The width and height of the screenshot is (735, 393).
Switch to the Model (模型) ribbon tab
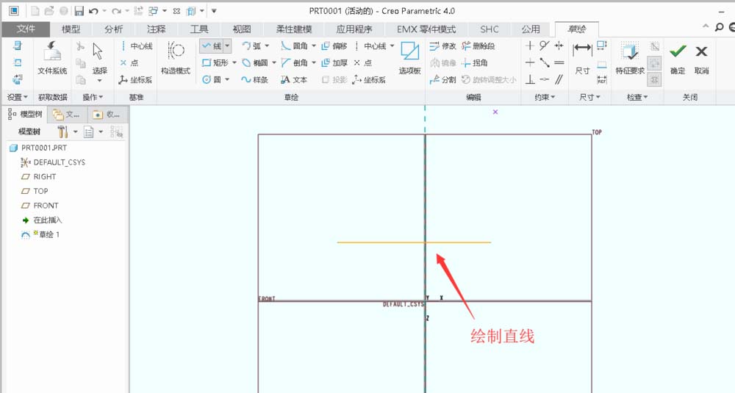coord(71,29)
